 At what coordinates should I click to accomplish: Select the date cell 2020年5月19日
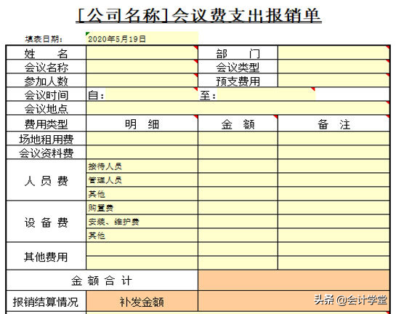coord(142,39)
